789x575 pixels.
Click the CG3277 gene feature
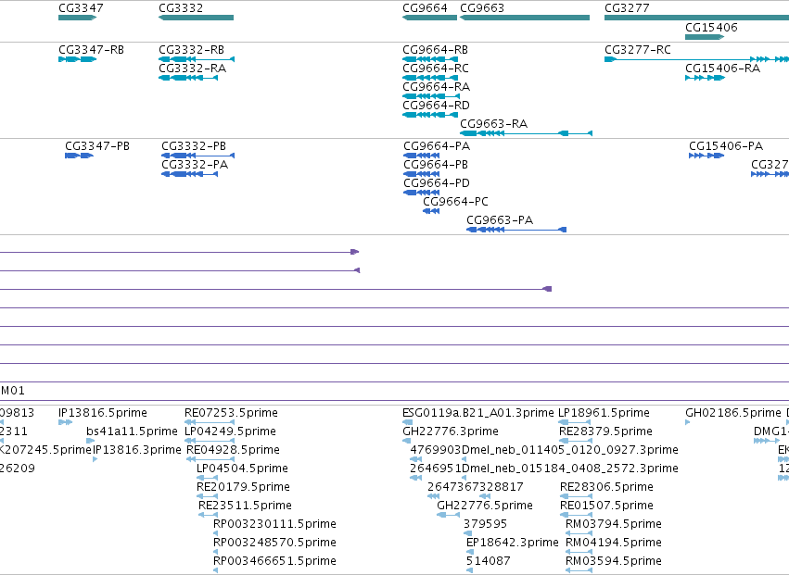[696, 18]
